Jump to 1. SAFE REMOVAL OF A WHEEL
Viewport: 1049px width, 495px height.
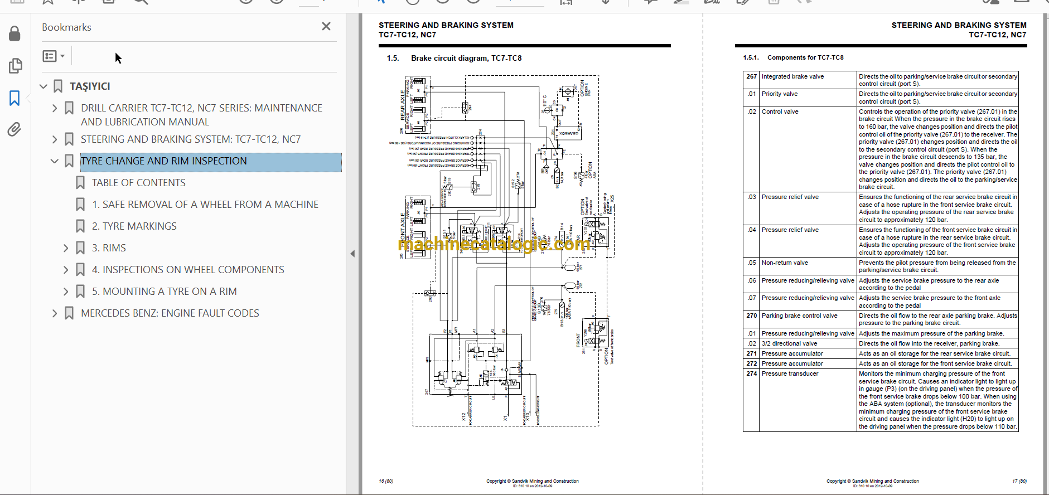(205, 205)
